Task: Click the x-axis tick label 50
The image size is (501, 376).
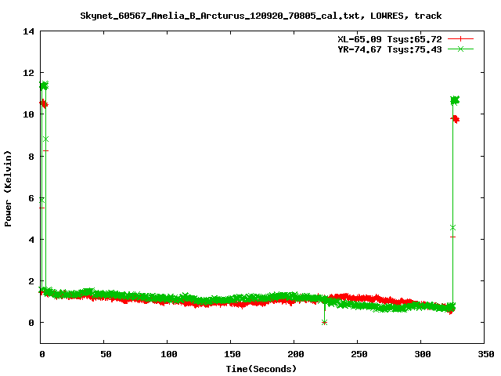Action: click(x=106, y=354)
